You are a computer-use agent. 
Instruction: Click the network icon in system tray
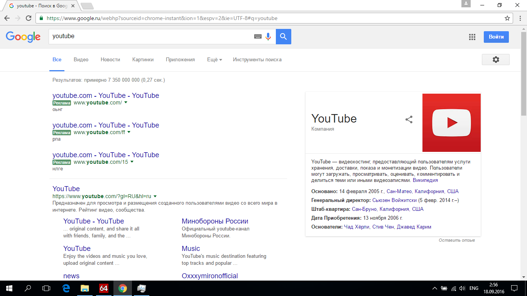(x=453, y=288)
